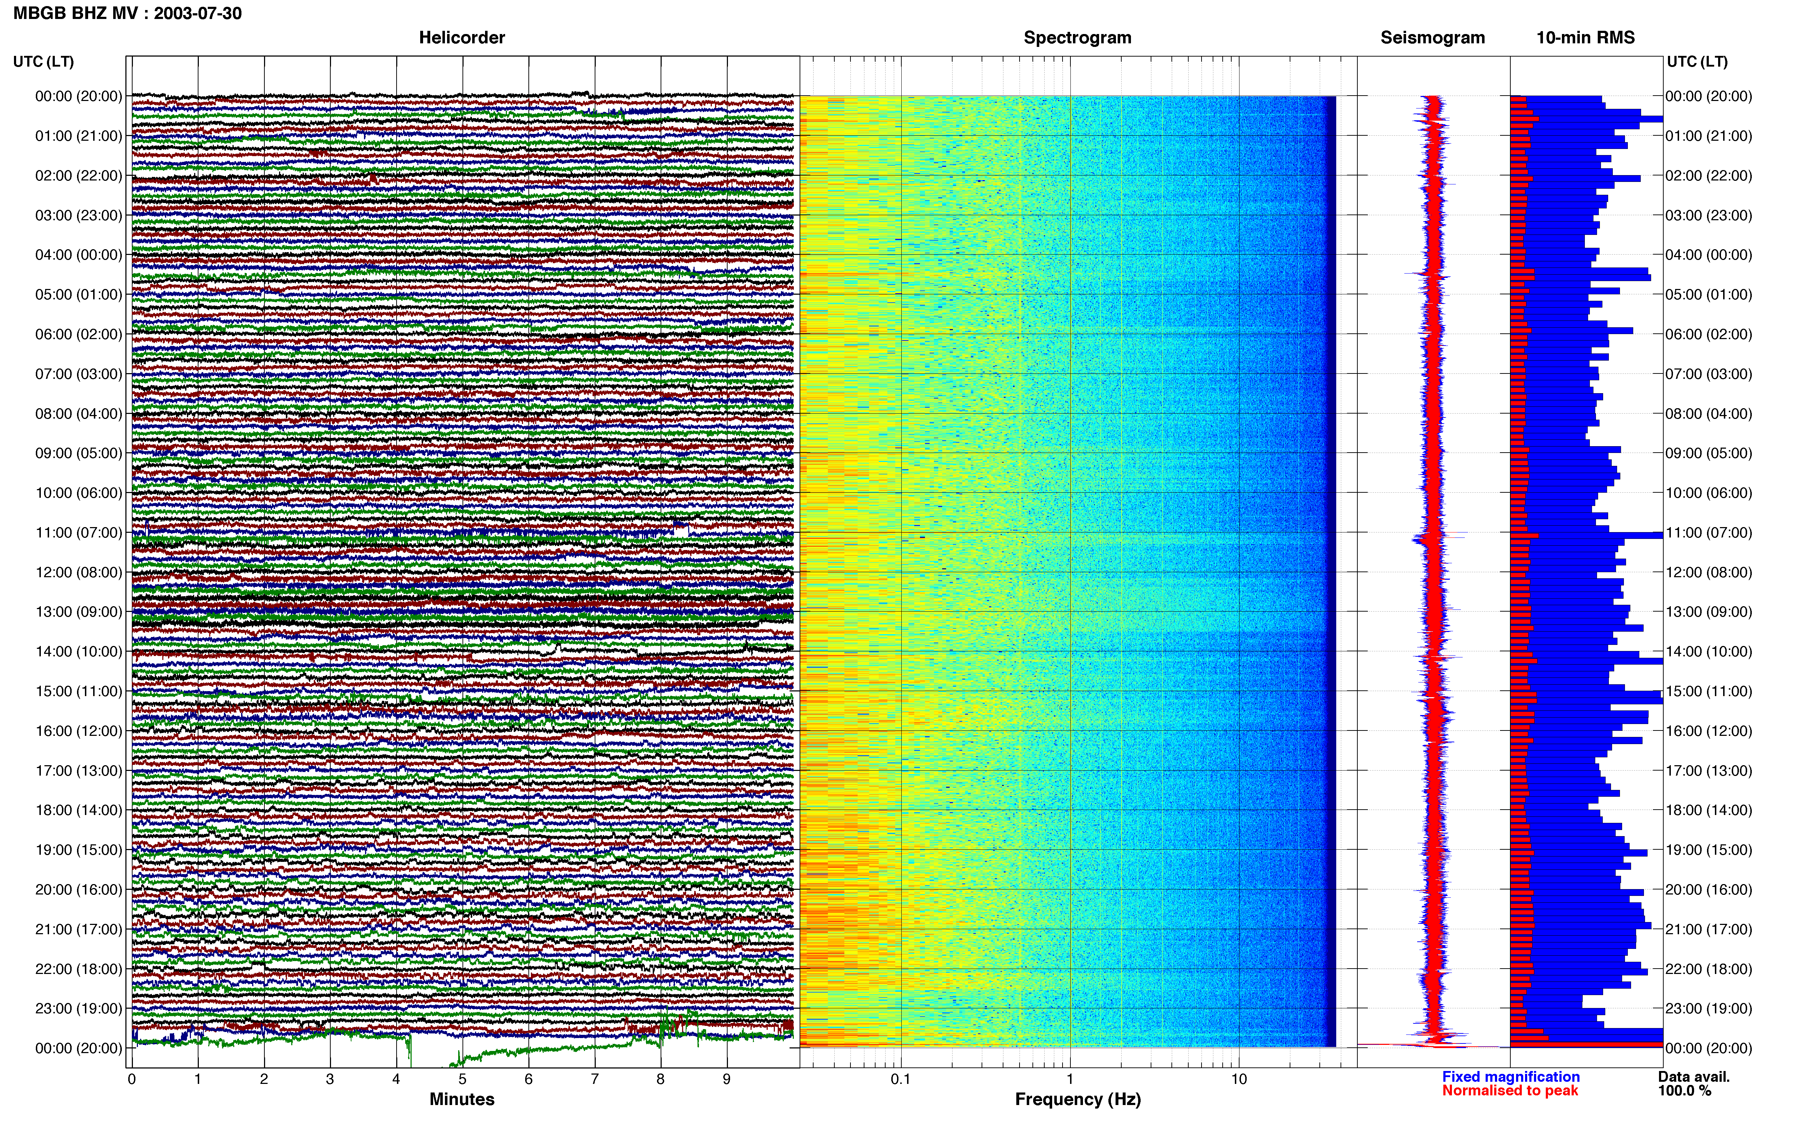The width and height of the screenshot is (1798, 1124).
Task: Click "20:00 (16:00)" on the RMS time axis
Action: pyautogui.click(x=1709, y=890)
